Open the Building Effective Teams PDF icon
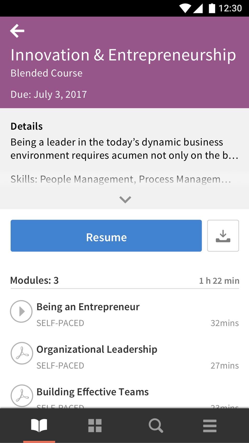The image size is (249, 443). click(22, 396)
